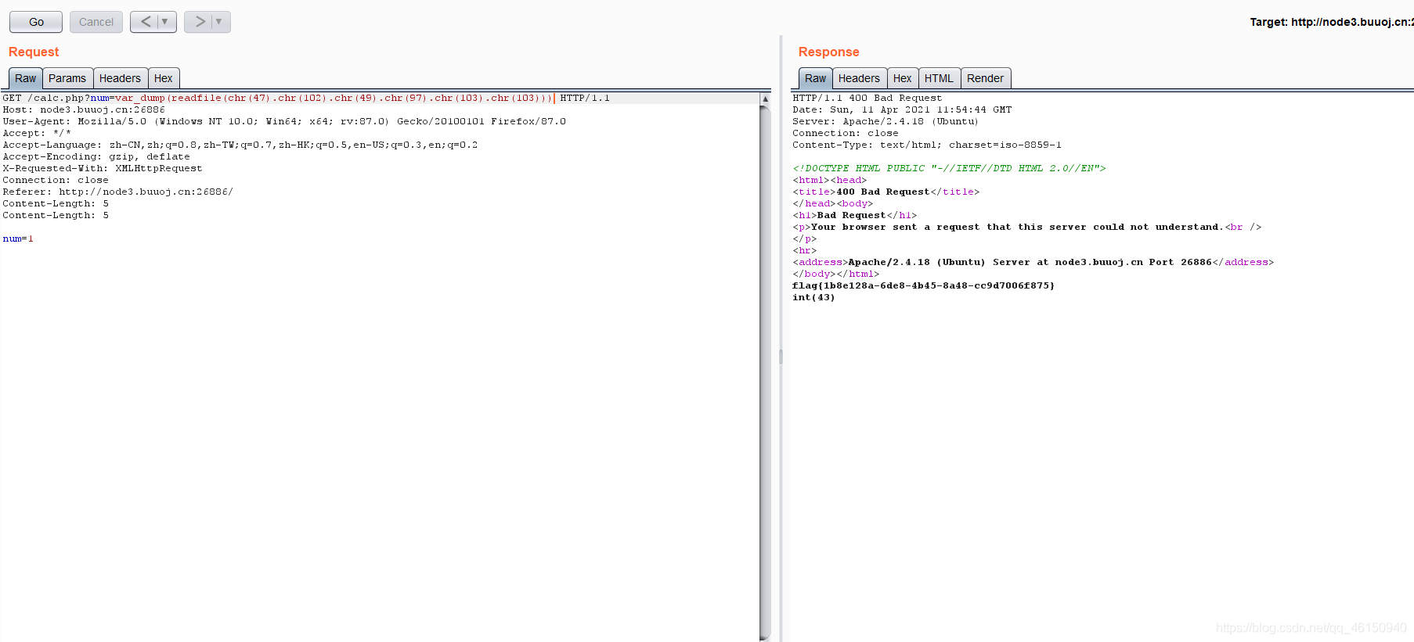This screenshot has width=1414, height=642.
Task: Click the User-Agent header line
Action: (x=284, y=121)
